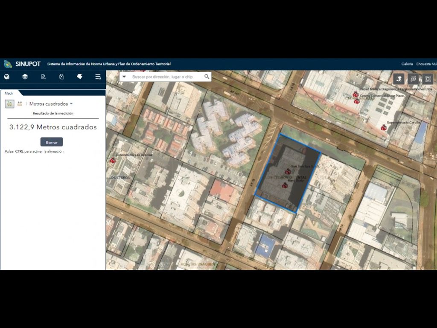Open the list menu toolbar icon
The height and width of the screenshot is (328, 437).
[98, 77]
